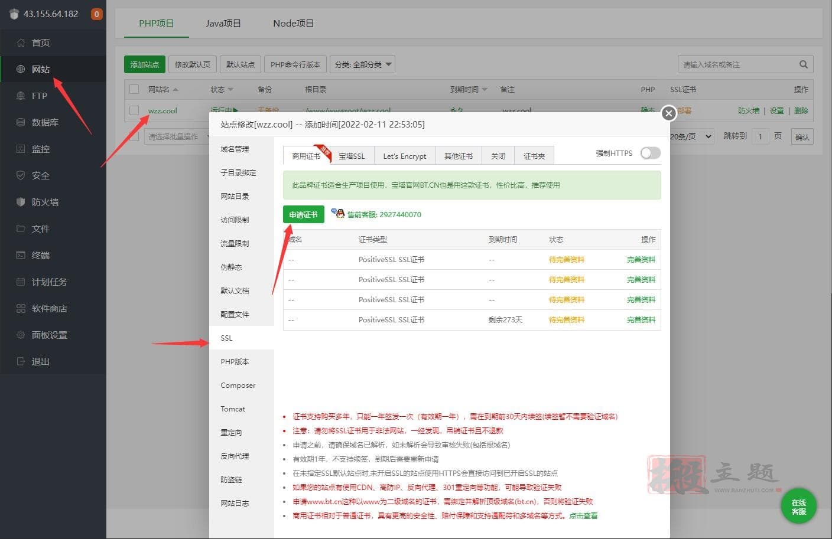The width and height of the screenshot is (832, 539).
Task: Click the scheduled tasks icon in sidebar
Action: [21, 282]
